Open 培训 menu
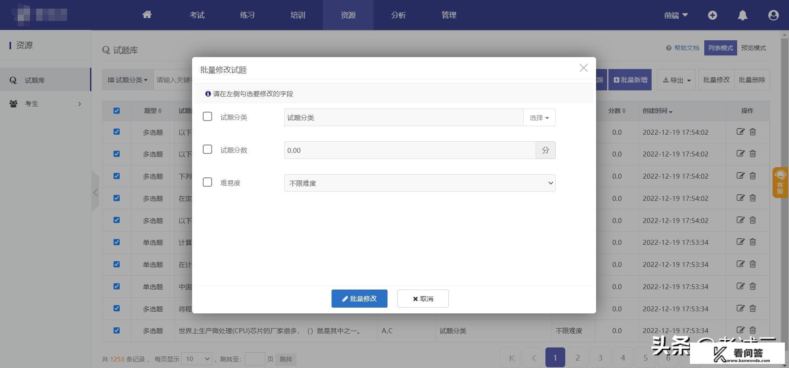 [x=298, y=15]
